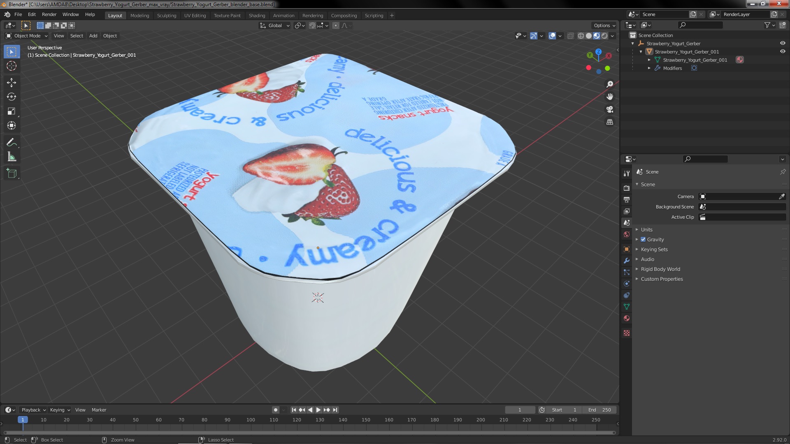Disable the Gravity checkbox

[643, 240]
